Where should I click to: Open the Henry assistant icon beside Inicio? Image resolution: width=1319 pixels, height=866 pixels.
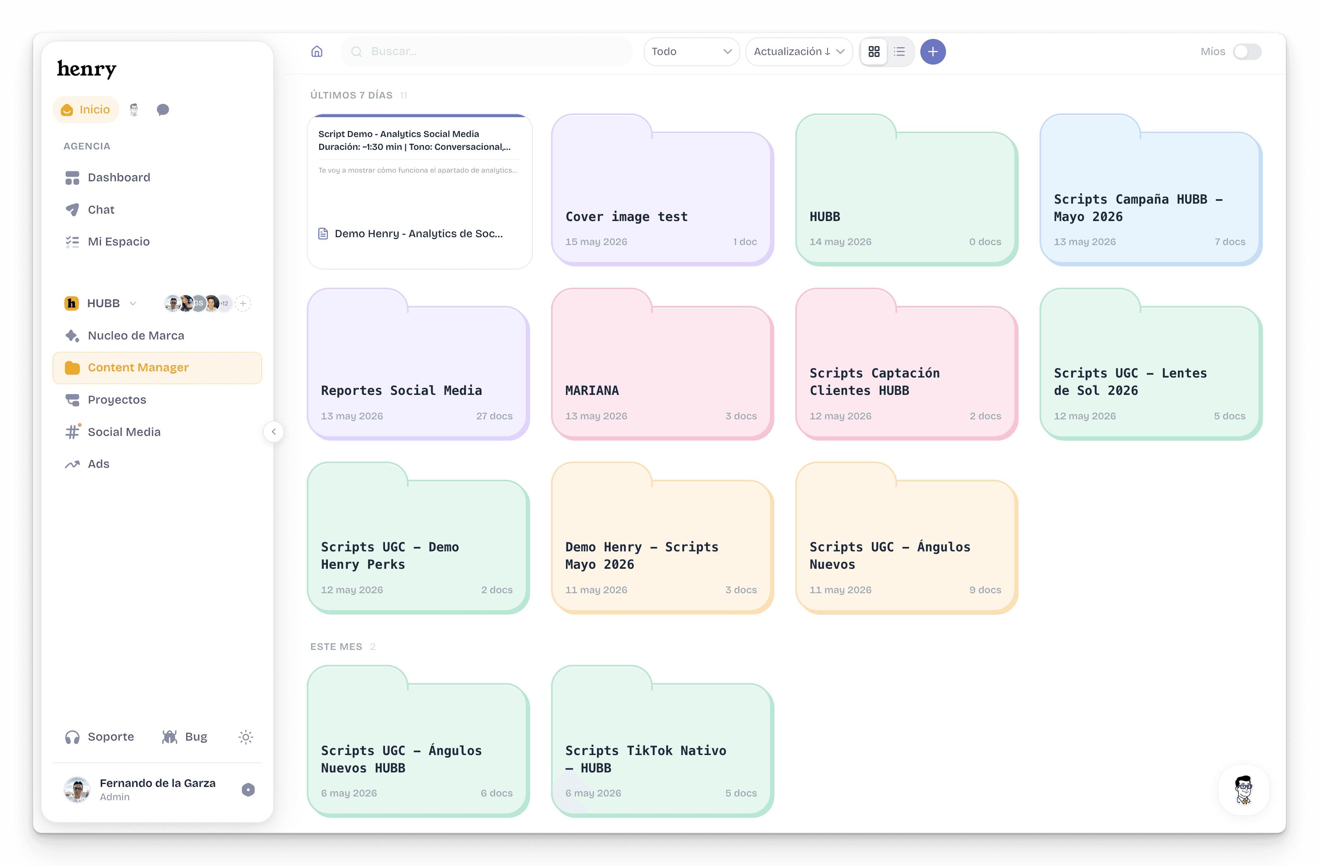[x=134, y=110]
